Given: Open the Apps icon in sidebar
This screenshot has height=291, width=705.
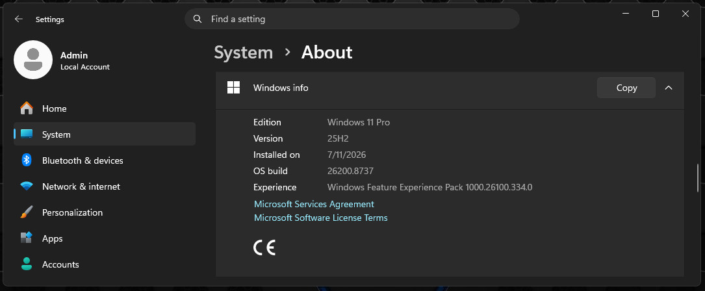Looking at the screenshot, I should (27, 238).
